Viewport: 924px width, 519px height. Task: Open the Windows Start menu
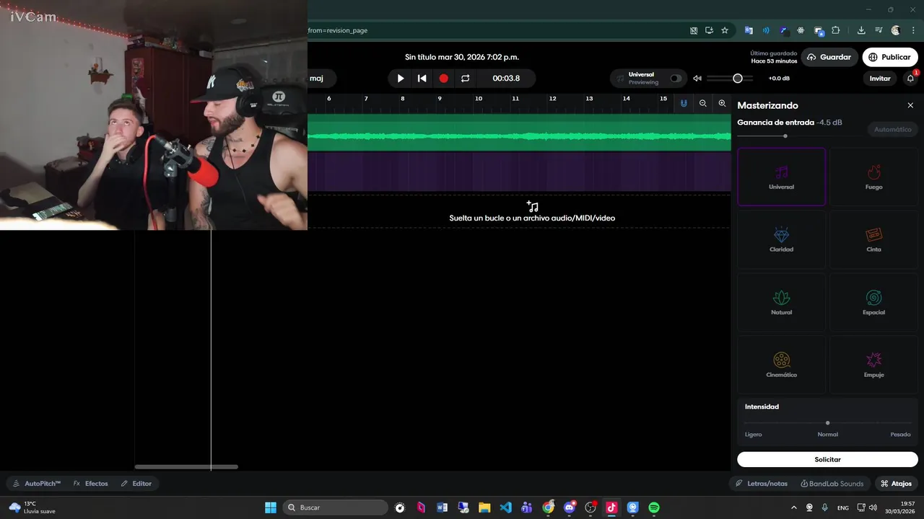(271, 507)
